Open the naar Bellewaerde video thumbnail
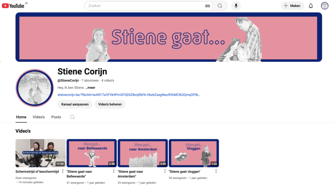Screen dimensions: 334x193 92,153
